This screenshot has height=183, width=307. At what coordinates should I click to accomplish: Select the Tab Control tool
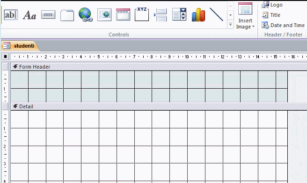(x=67, y=15)
